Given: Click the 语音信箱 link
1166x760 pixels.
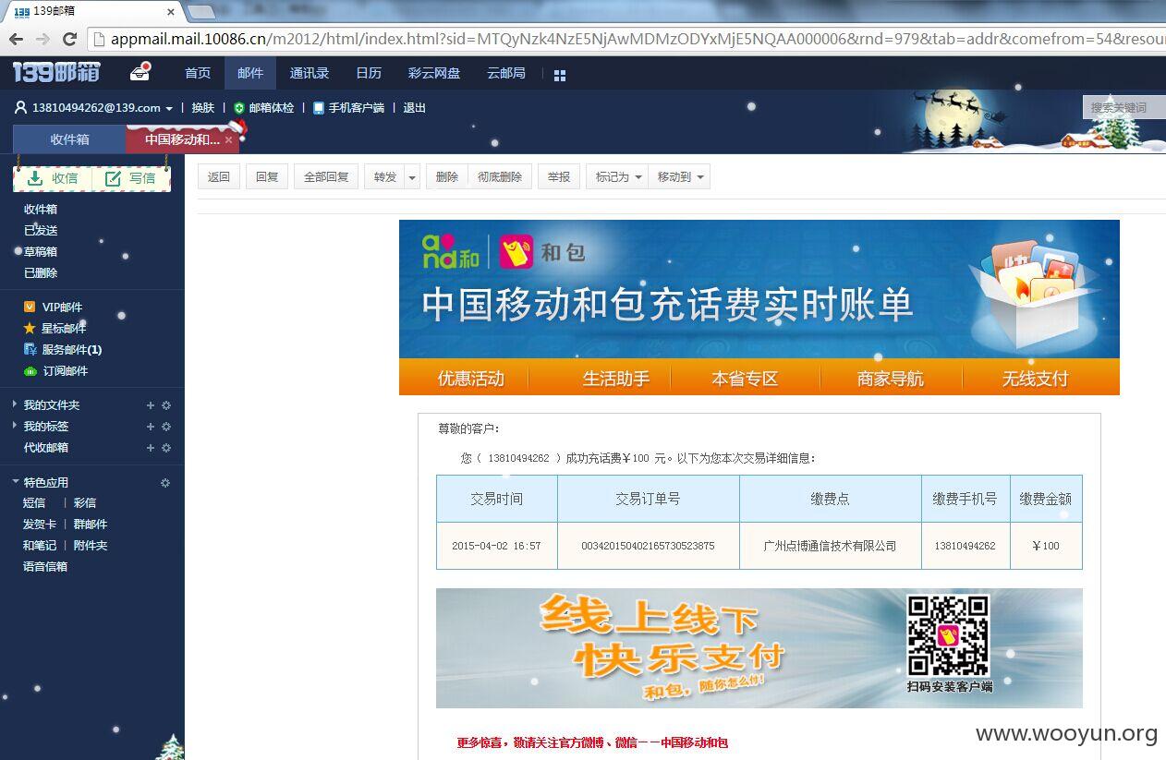Looking at the screenshot, I should (45, 567).
